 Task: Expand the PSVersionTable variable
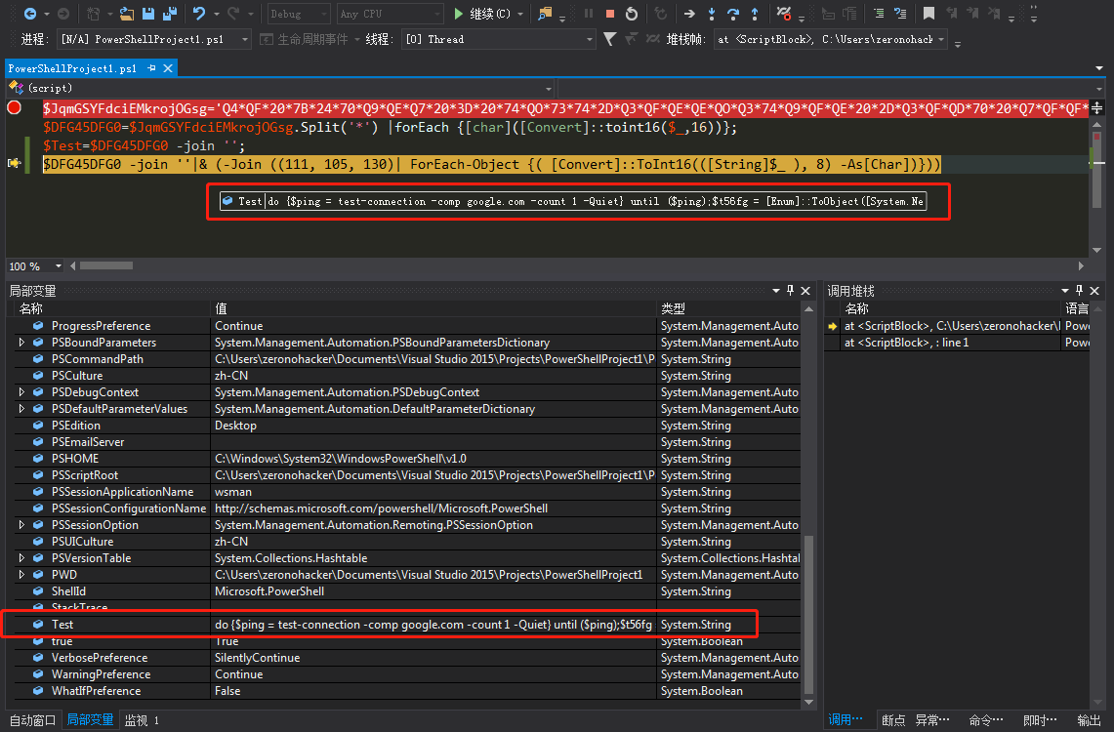coord(22,558)
